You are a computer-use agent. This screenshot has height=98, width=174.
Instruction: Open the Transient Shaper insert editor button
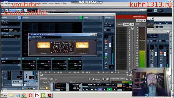[7, 33]
